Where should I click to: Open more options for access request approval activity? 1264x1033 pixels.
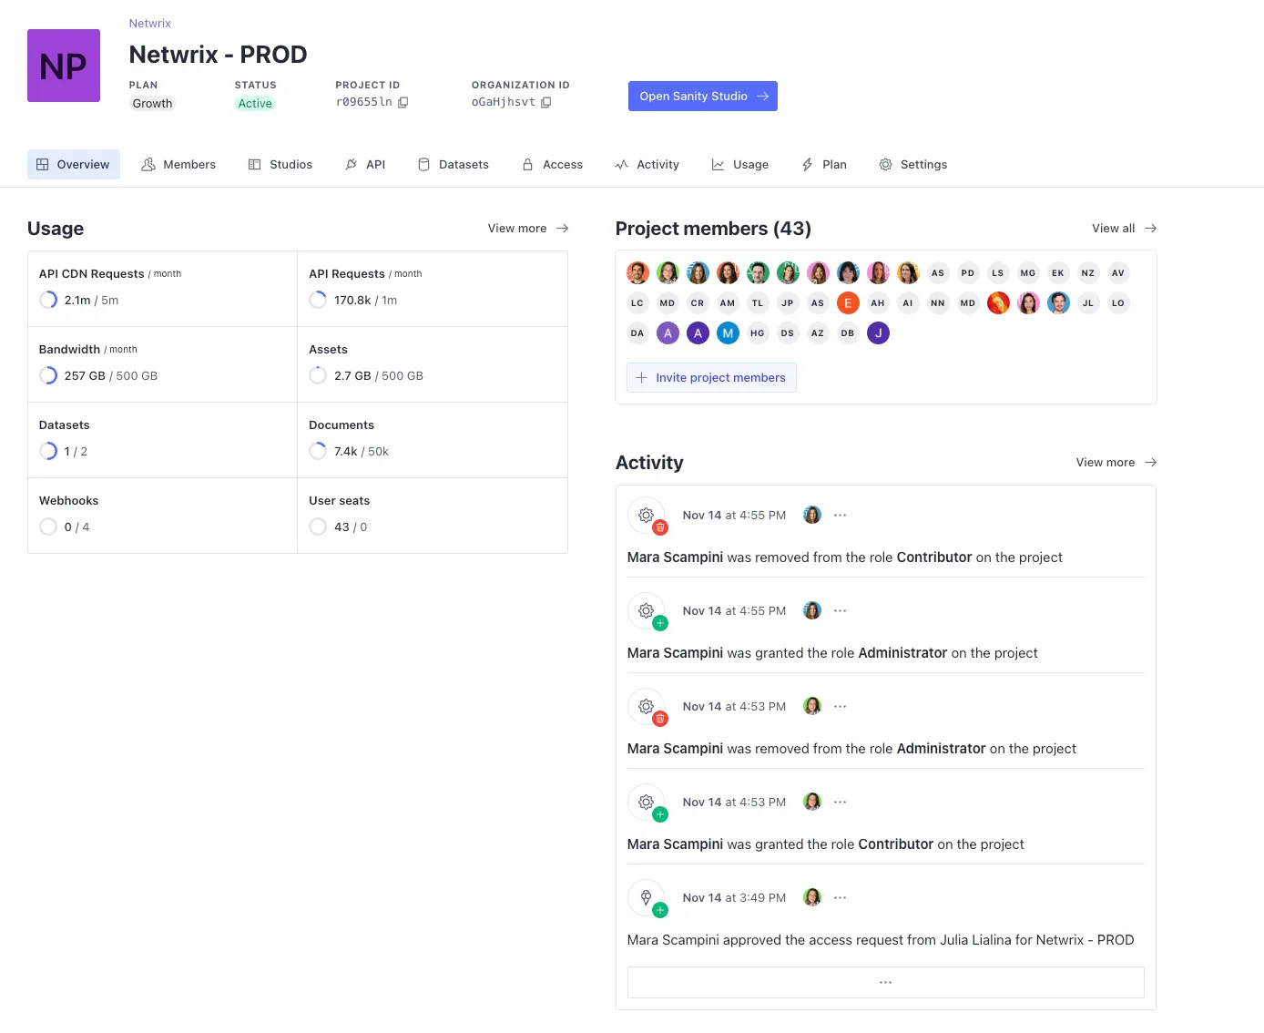(841, 898)
